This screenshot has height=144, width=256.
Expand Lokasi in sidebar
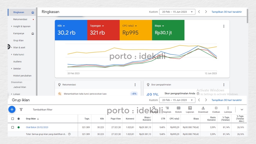[11, 94]
